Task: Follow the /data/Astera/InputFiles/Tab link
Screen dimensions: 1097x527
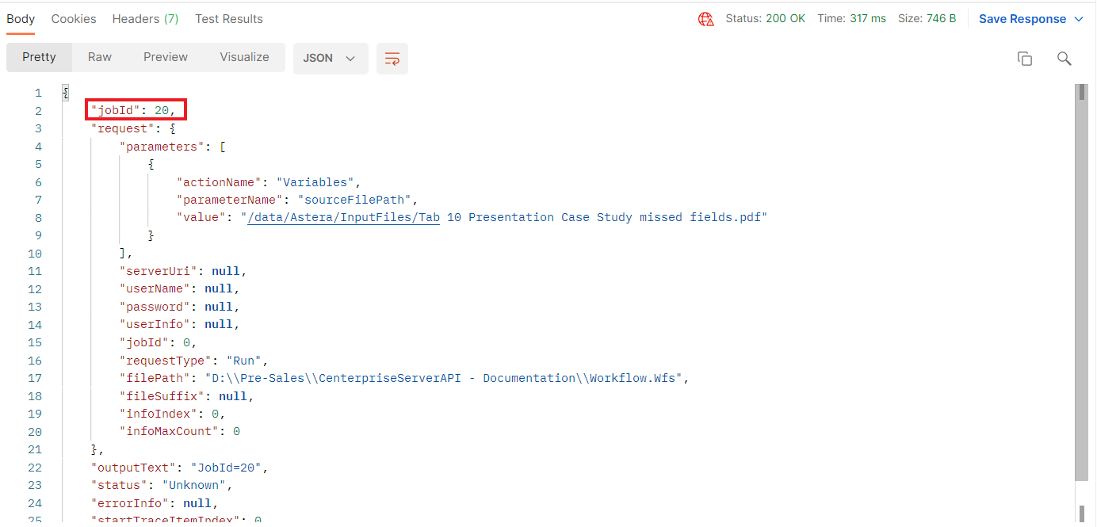Action: [343, 218]
